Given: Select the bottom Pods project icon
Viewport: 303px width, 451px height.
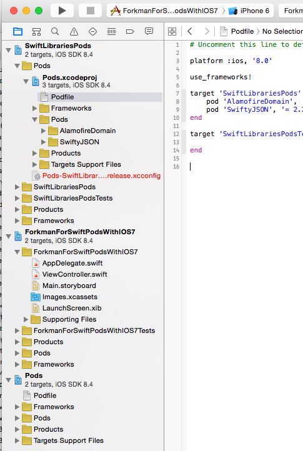Looking at the screenshot, I should (x=18, y=380).
